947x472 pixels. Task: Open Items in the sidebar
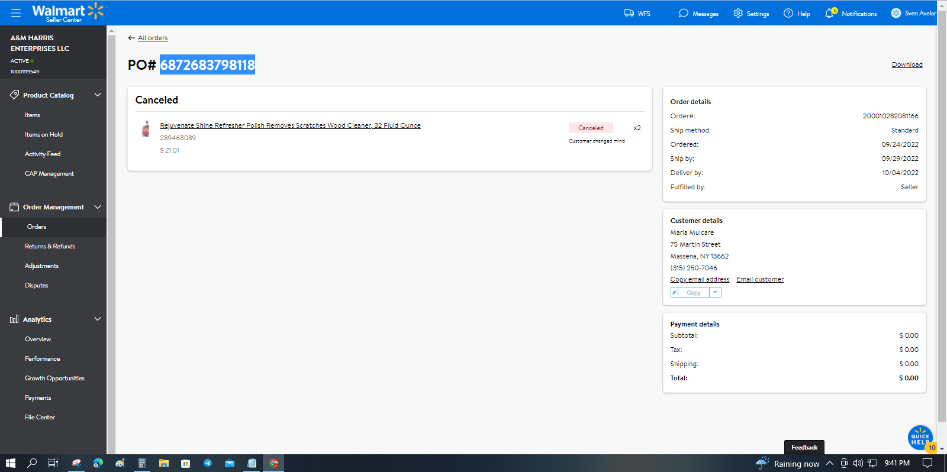(x=33, y=115)
